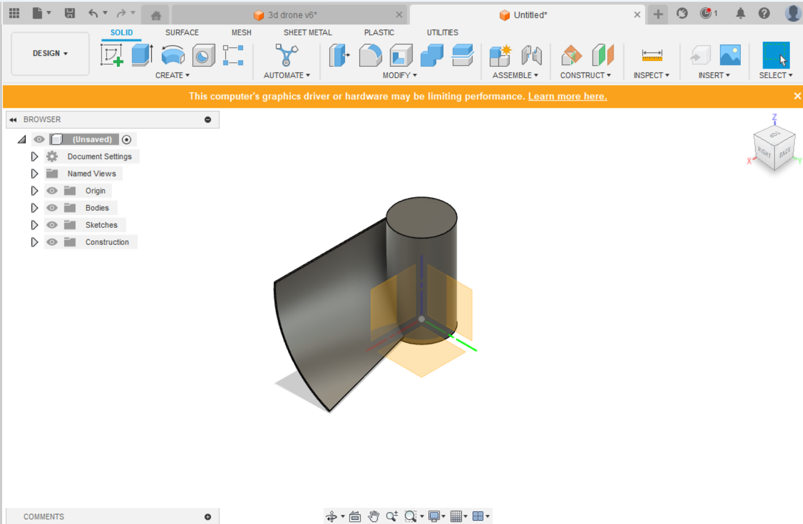Open the DESIGN workspace switcher

click(50, 53)
